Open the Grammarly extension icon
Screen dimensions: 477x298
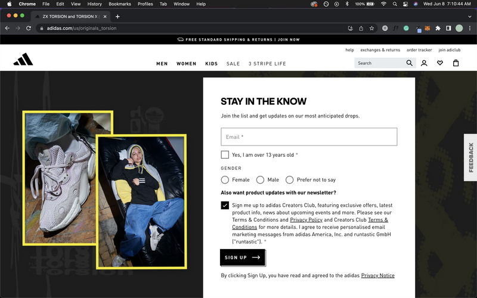click(x=406, y=28)
